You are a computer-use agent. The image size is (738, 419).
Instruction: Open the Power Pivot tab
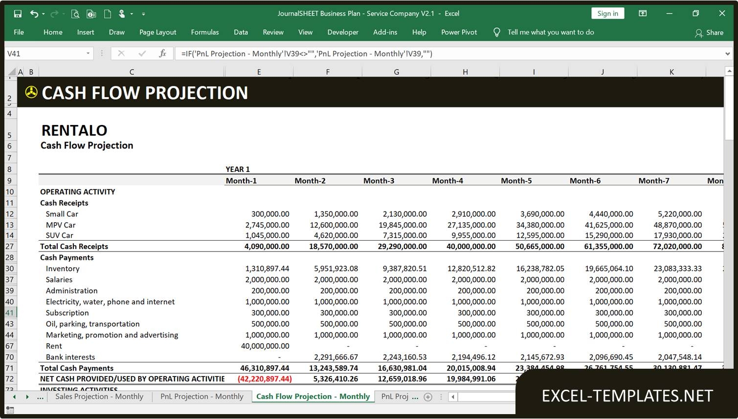tap(459, 32)
